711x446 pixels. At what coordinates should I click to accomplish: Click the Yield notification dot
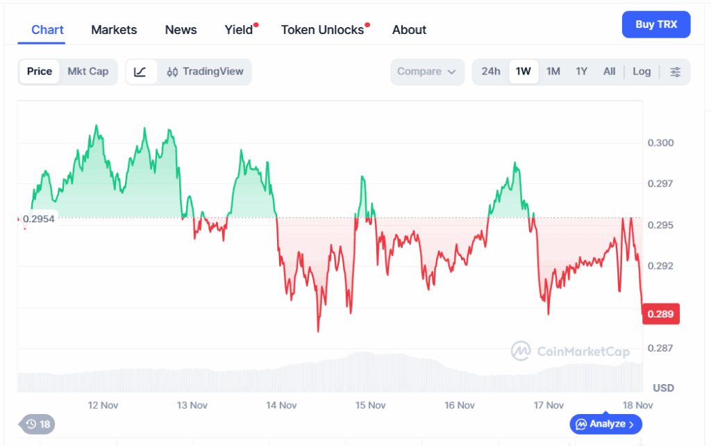[256, 23]
